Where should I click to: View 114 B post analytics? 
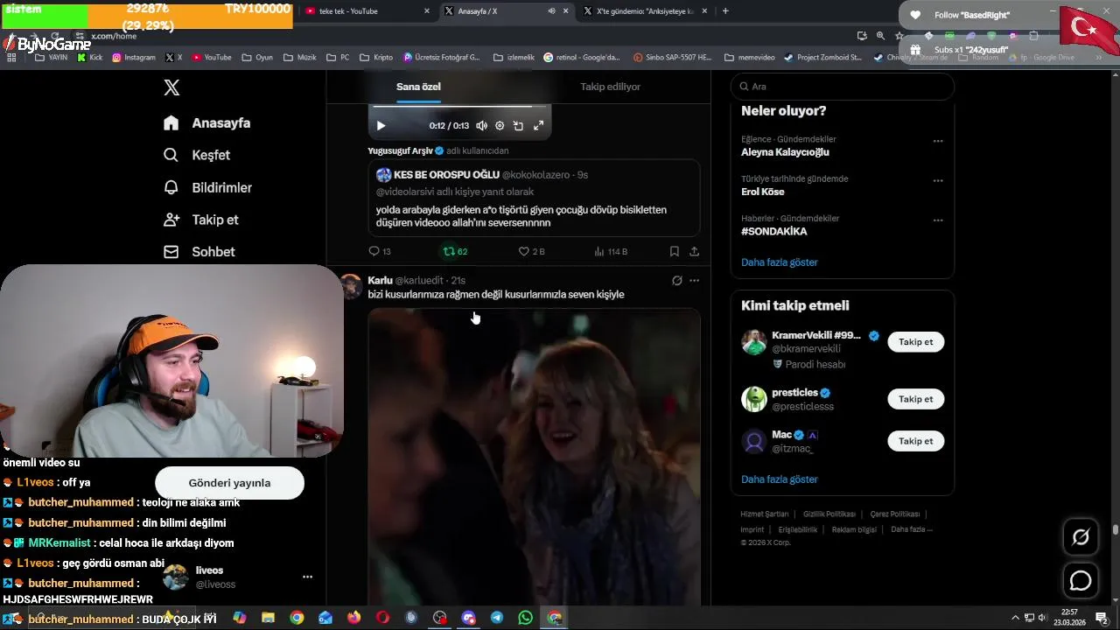[611, 251]
